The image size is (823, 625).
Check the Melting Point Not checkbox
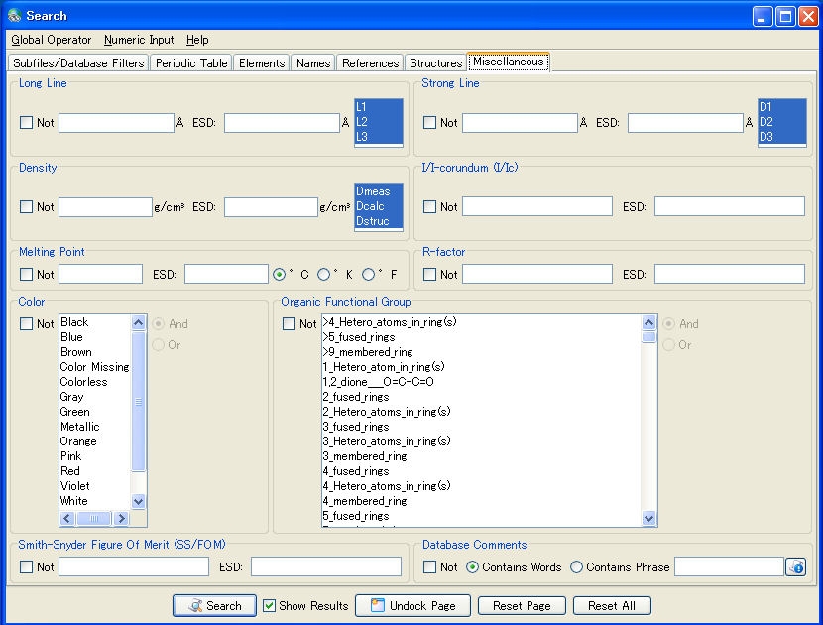(26, 274)
